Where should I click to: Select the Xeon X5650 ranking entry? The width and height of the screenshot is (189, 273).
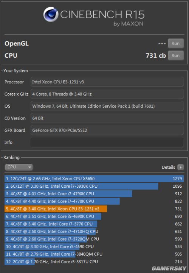tap(94, 179)
